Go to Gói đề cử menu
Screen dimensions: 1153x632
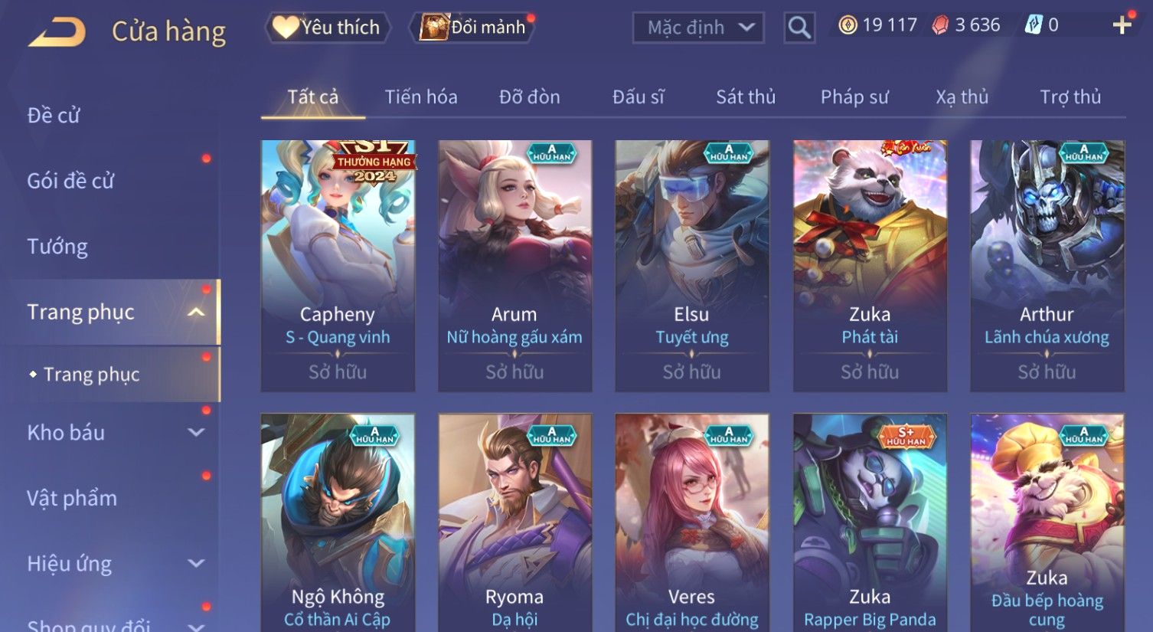tap(70, 181)
